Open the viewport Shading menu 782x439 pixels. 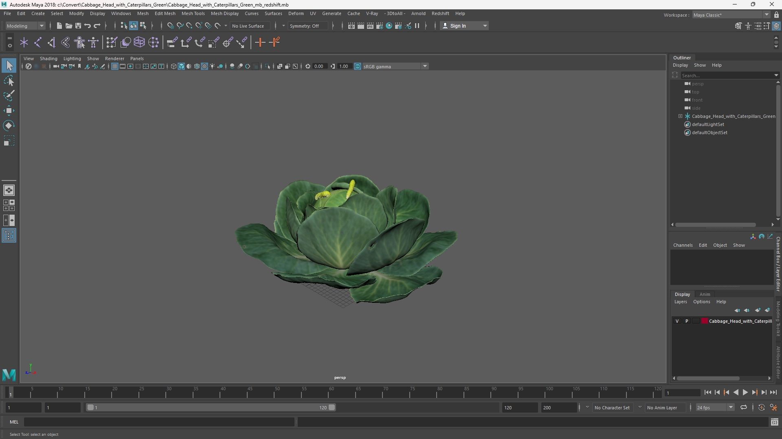click(x=48, y=59)
